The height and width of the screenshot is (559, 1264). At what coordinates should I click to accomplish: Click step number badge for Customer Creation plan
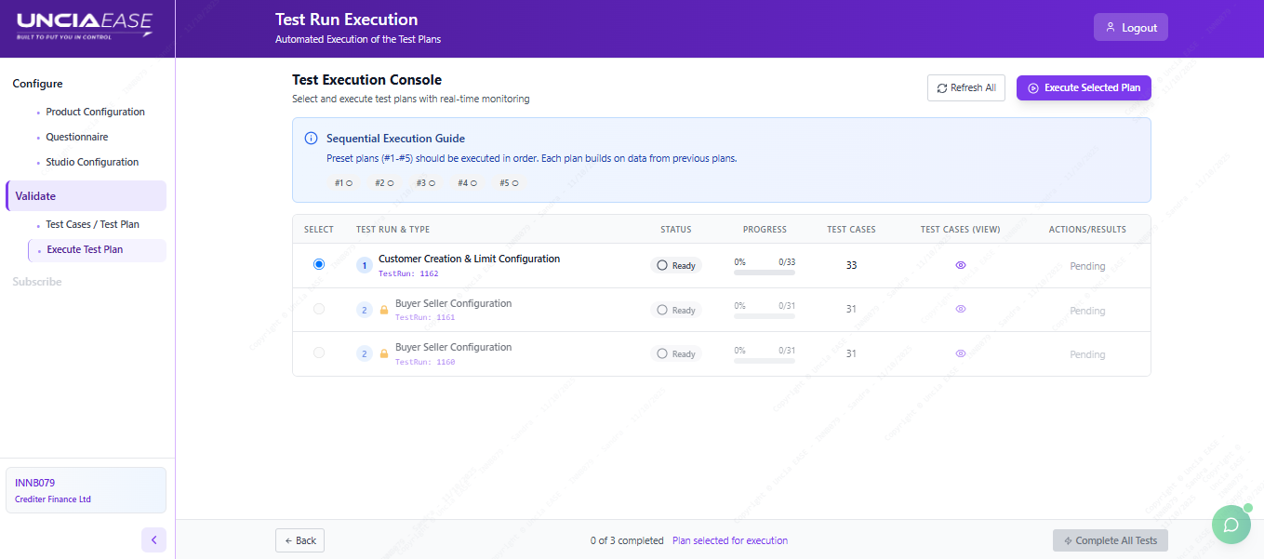[x=365, y=265]
